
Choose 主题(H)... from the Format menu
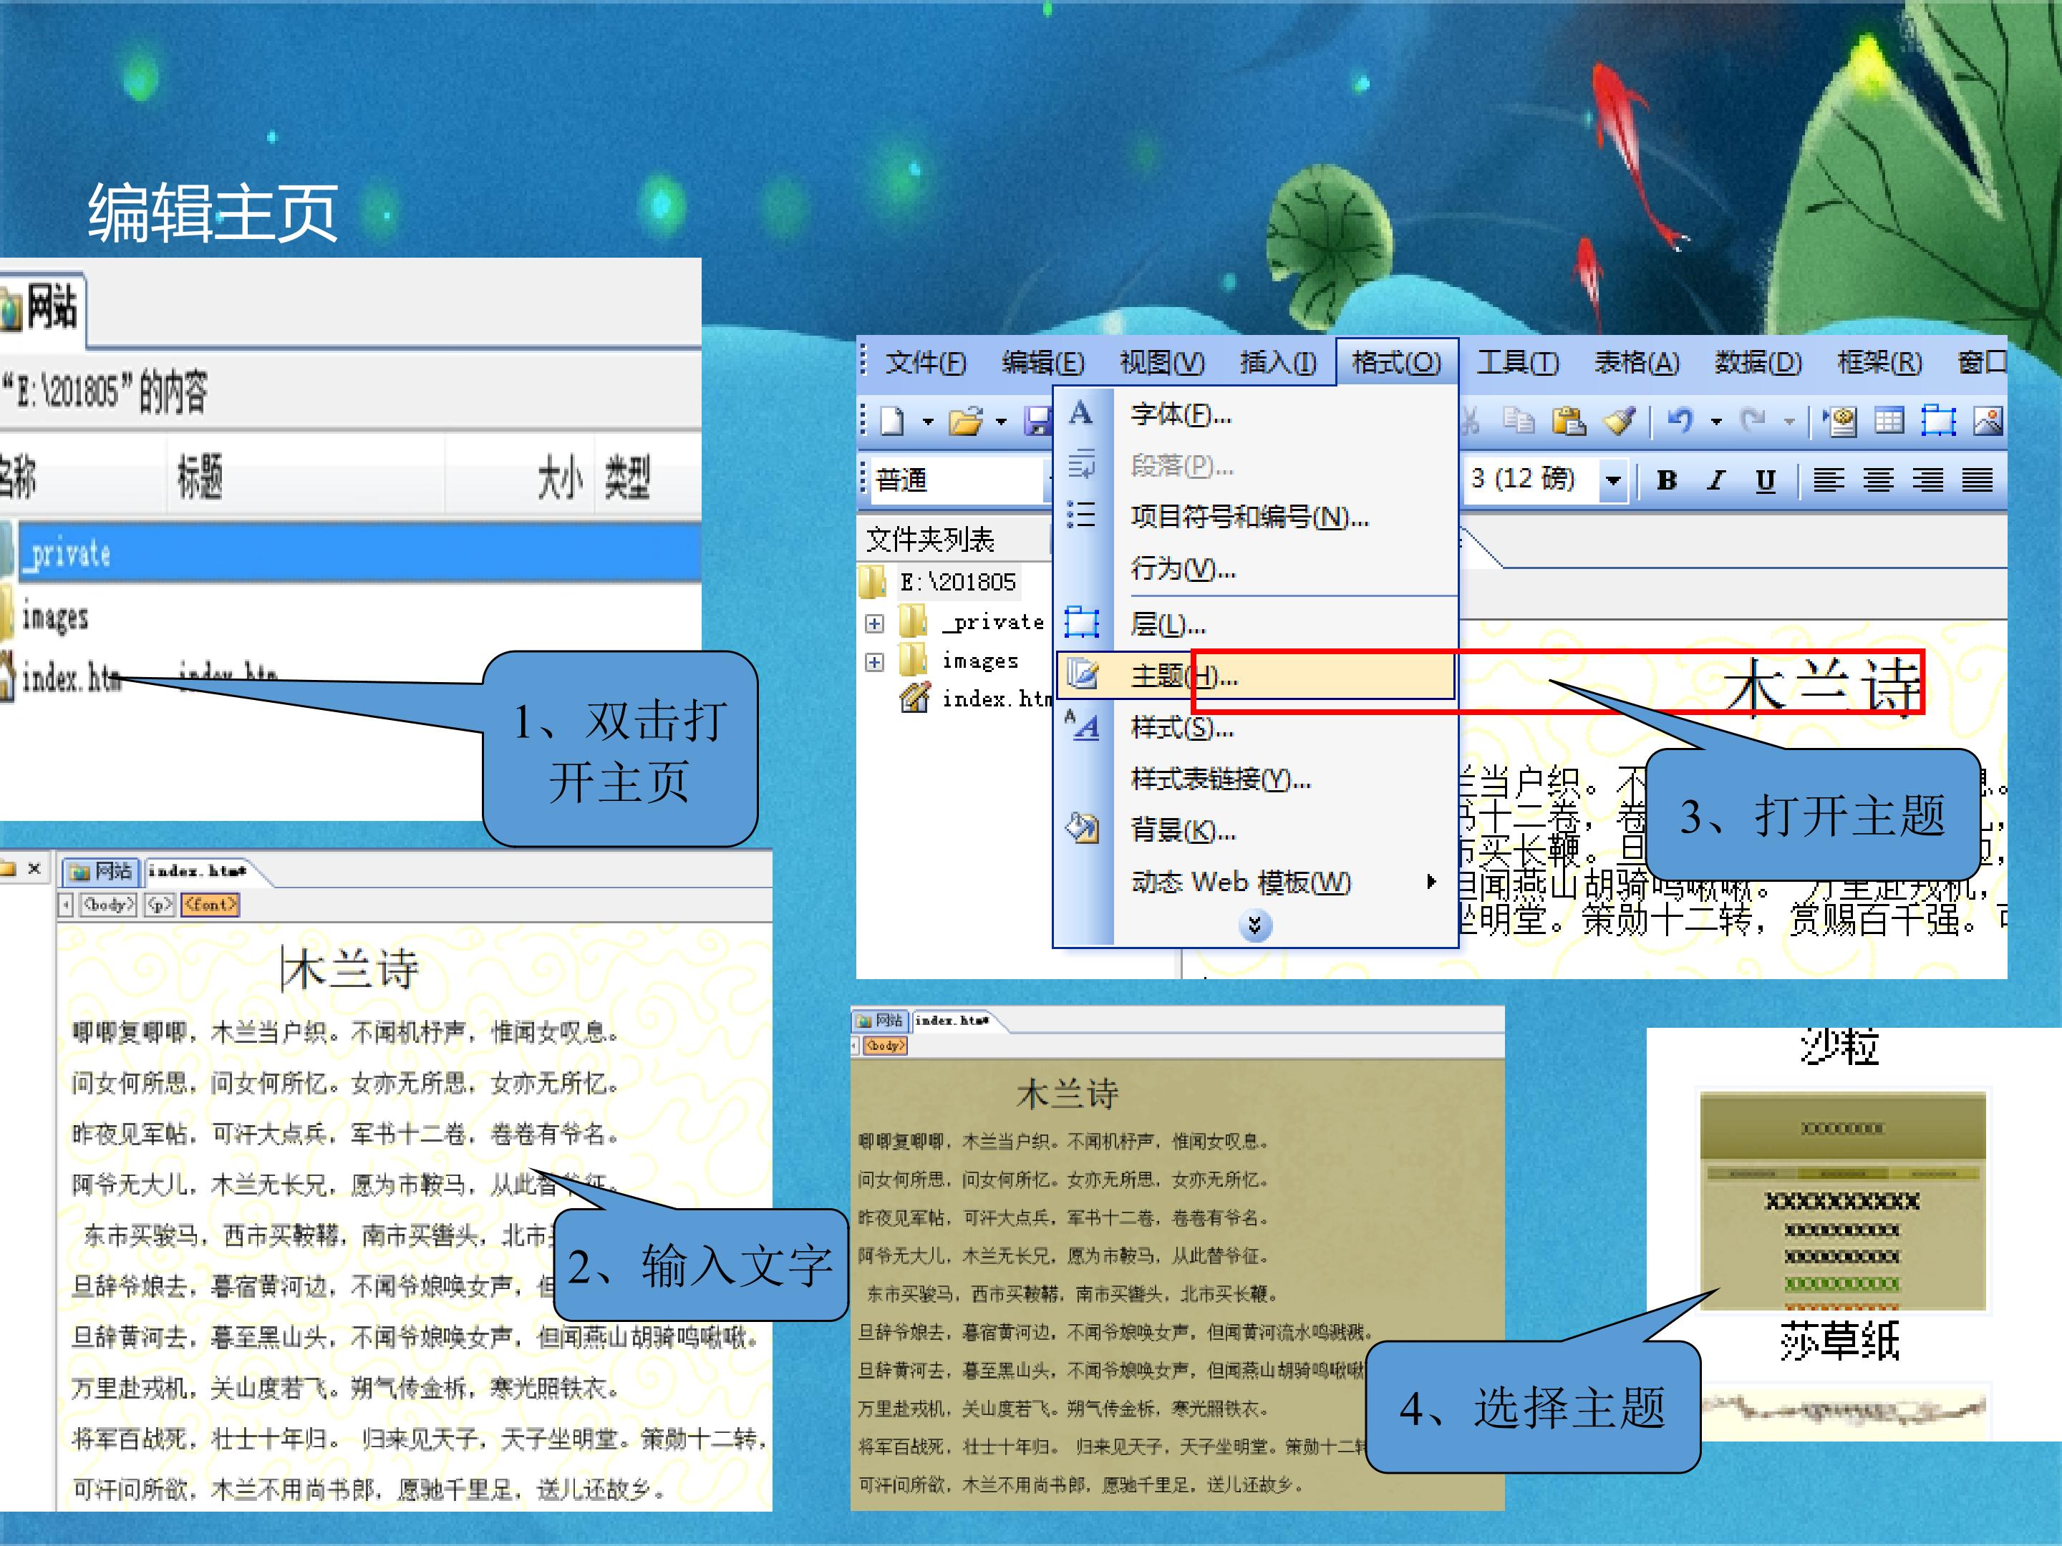coord(1256,676)
